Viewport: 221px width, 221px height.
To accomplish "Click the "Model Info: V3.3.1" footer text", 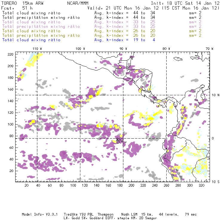I will [40, 214].
